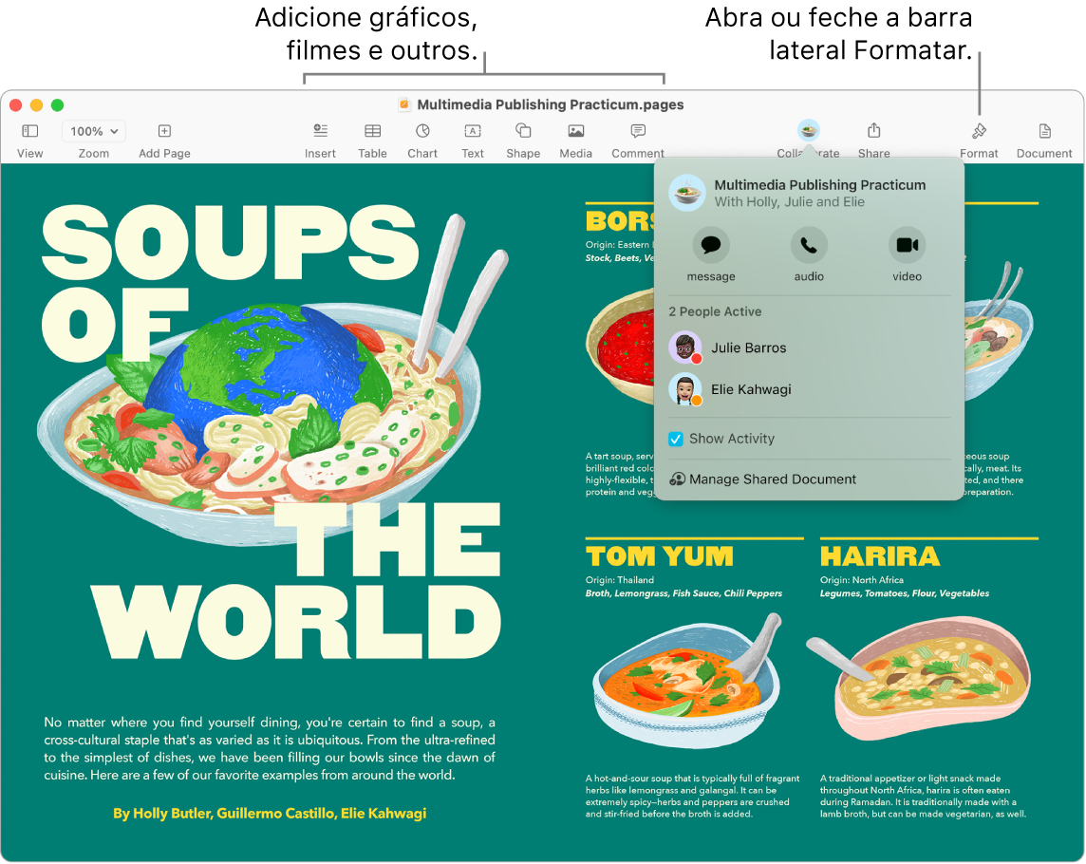Click the '2 People Active' label
The image size is (1086, 864).
click(x=715, y=311)
